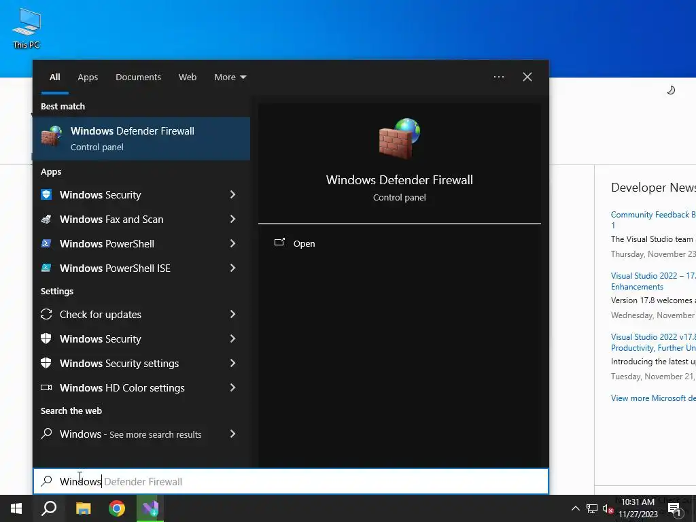Open File Explorer from taskbar

(83, 508)
